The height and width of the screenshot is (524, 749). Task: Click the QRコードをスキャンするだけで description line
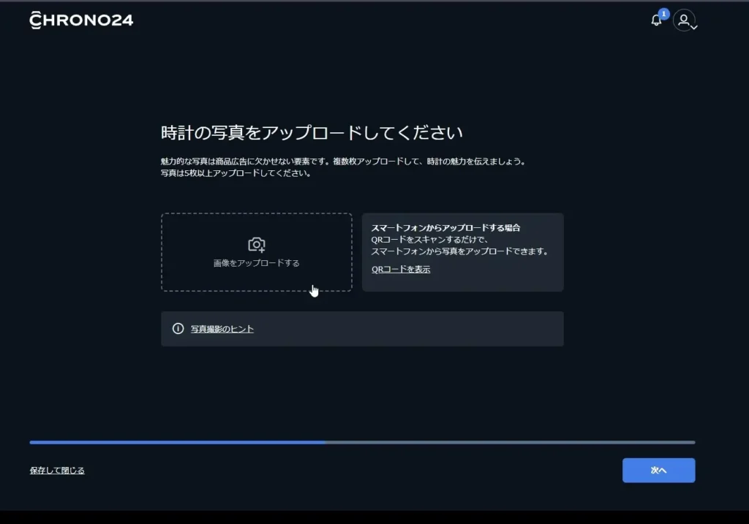(429, 240)
